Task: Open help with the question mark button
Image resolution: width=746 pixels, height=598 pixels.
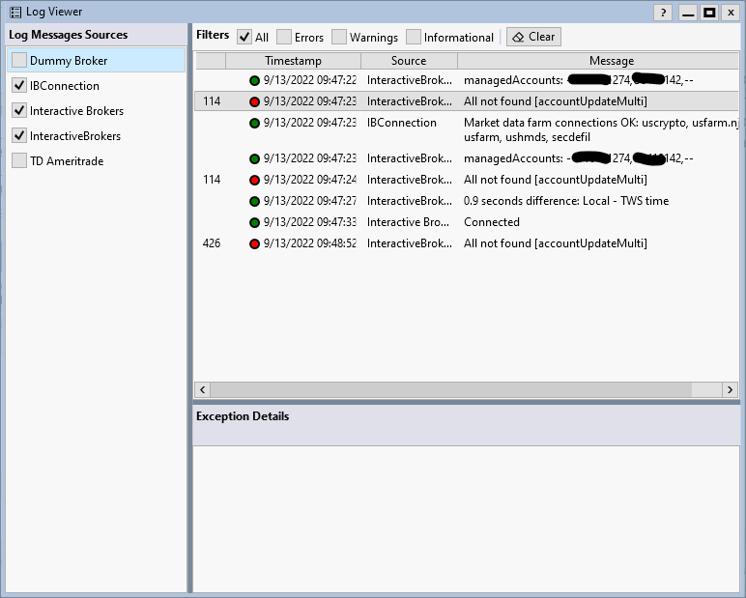Action: [663, 13]
